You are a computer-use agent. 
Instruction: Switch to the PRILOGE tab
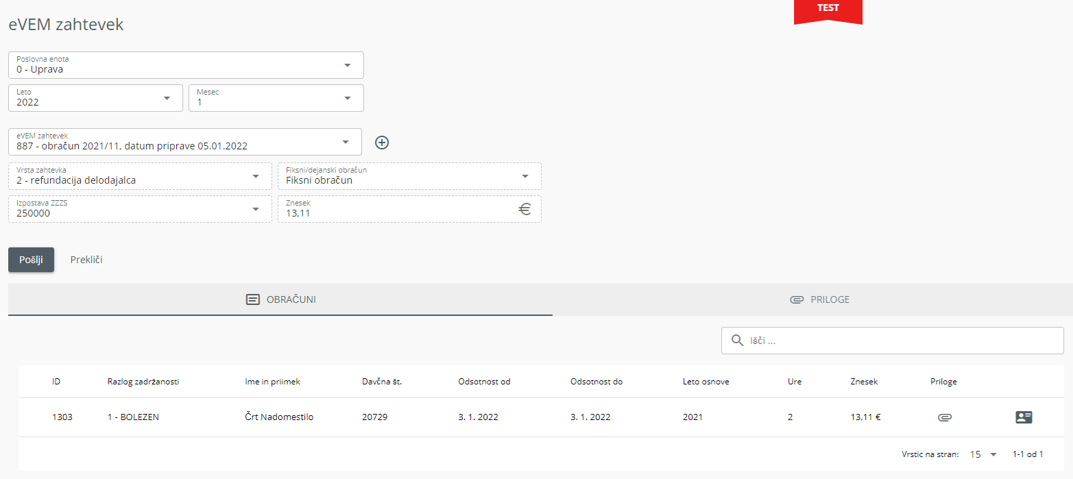point(819,299)
